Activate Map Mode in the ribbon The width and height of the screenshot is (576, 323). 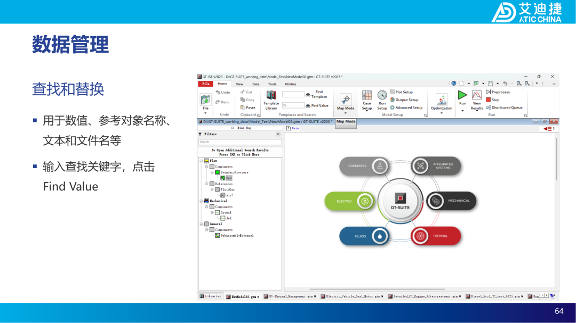345,102
